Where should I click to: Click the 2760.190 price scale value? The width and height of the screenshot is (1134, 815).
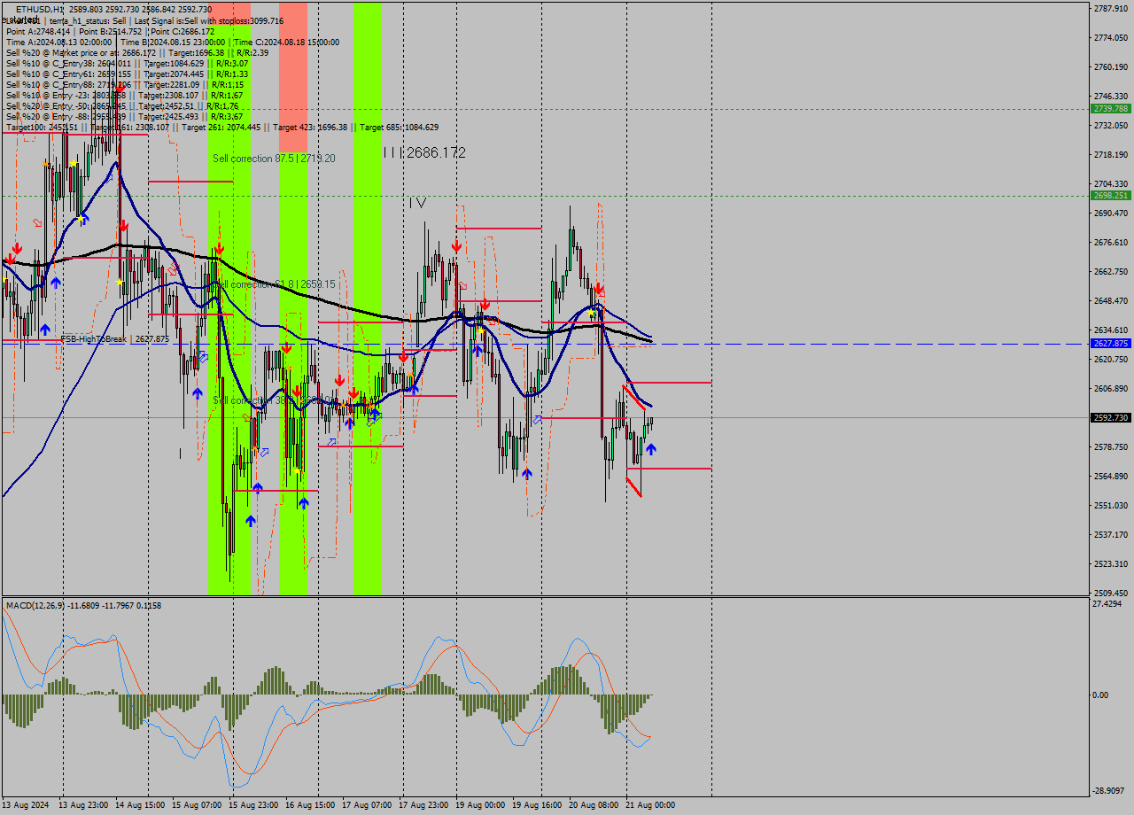coord(1111,66)
